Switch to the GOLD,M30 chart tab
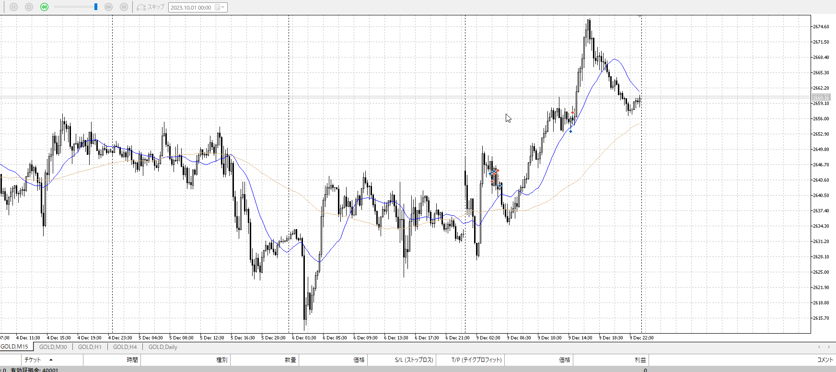836x372 pixels. coord(53,347)
